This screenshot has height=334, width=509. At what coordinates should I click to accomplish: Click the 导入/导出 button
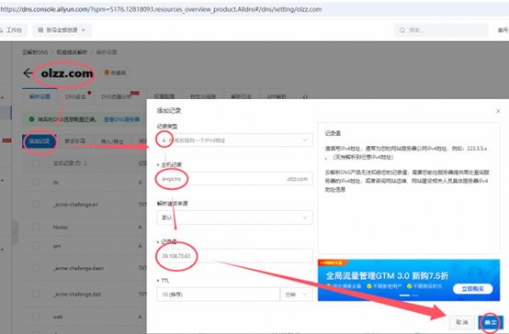pos(112,141)
